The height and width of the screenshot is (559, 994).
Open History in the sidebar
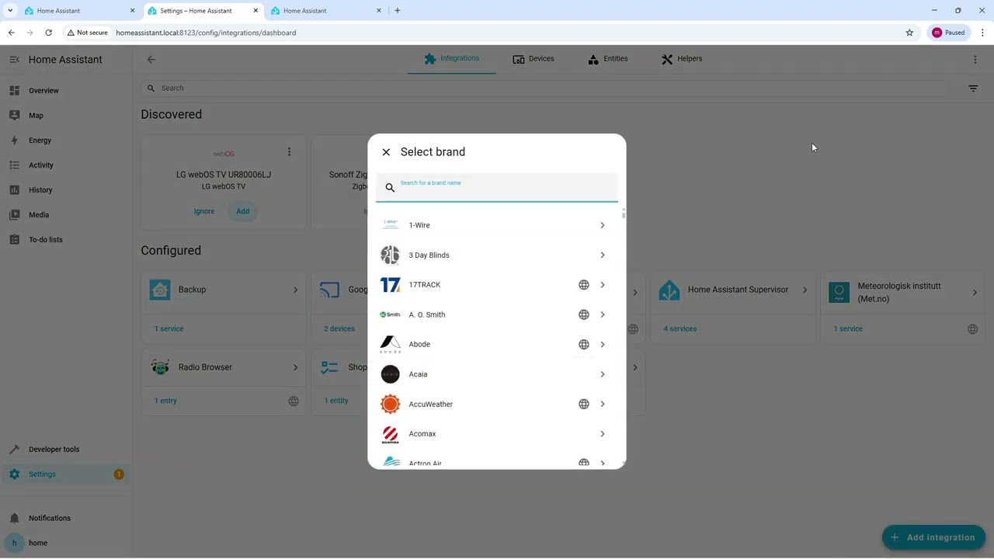[66, 190]
